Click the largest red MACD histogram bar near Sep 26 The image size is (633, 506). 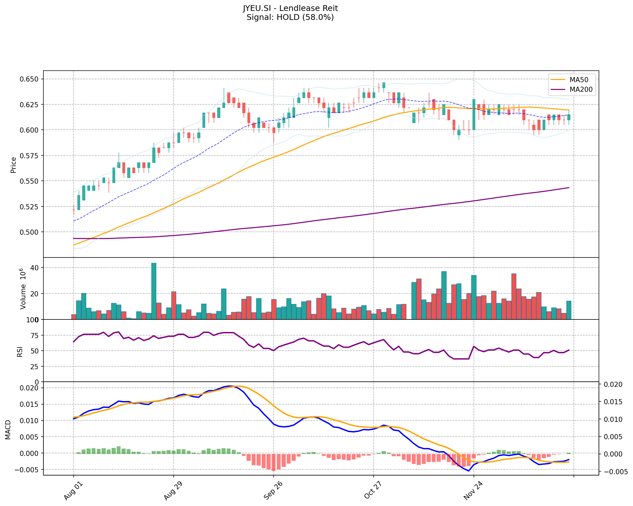pyautogui.click(x=273, y=462)
